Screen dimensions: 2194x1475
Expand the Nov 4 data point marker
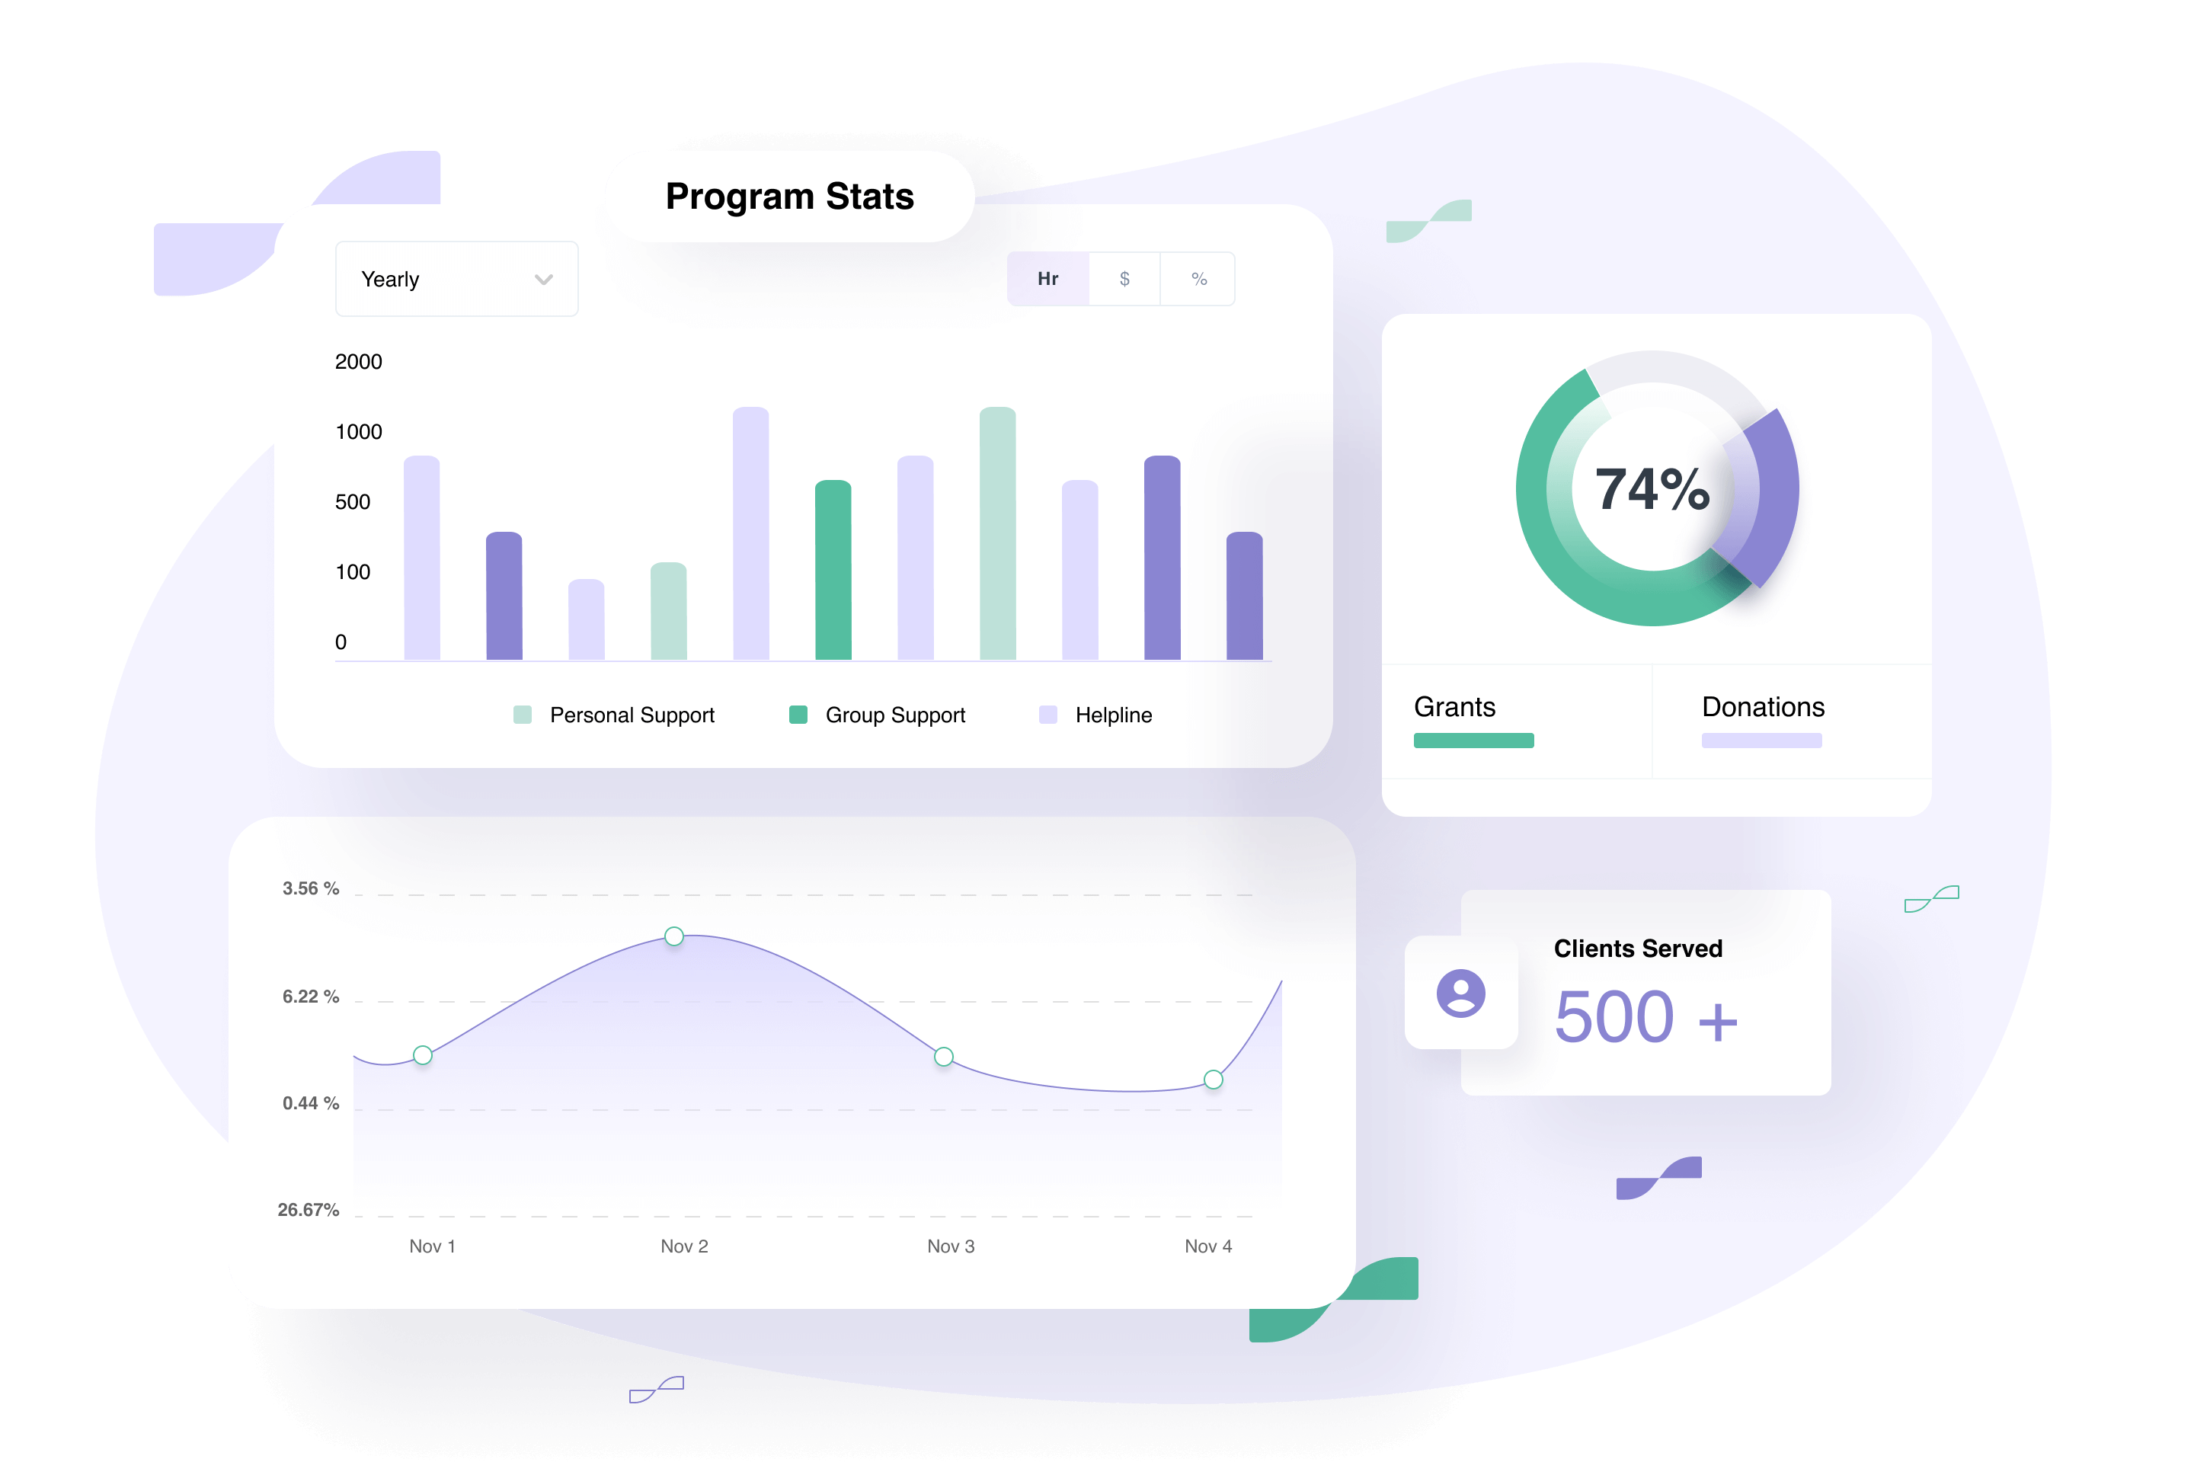[1214, 1080]
